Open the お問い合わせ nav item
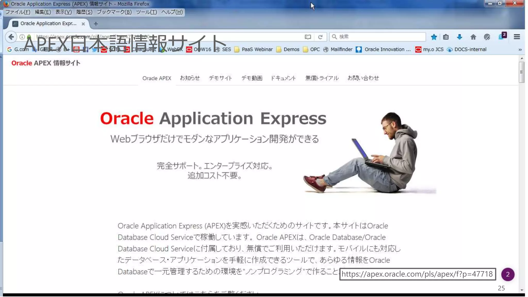528x297 pixels. [363, 78]
